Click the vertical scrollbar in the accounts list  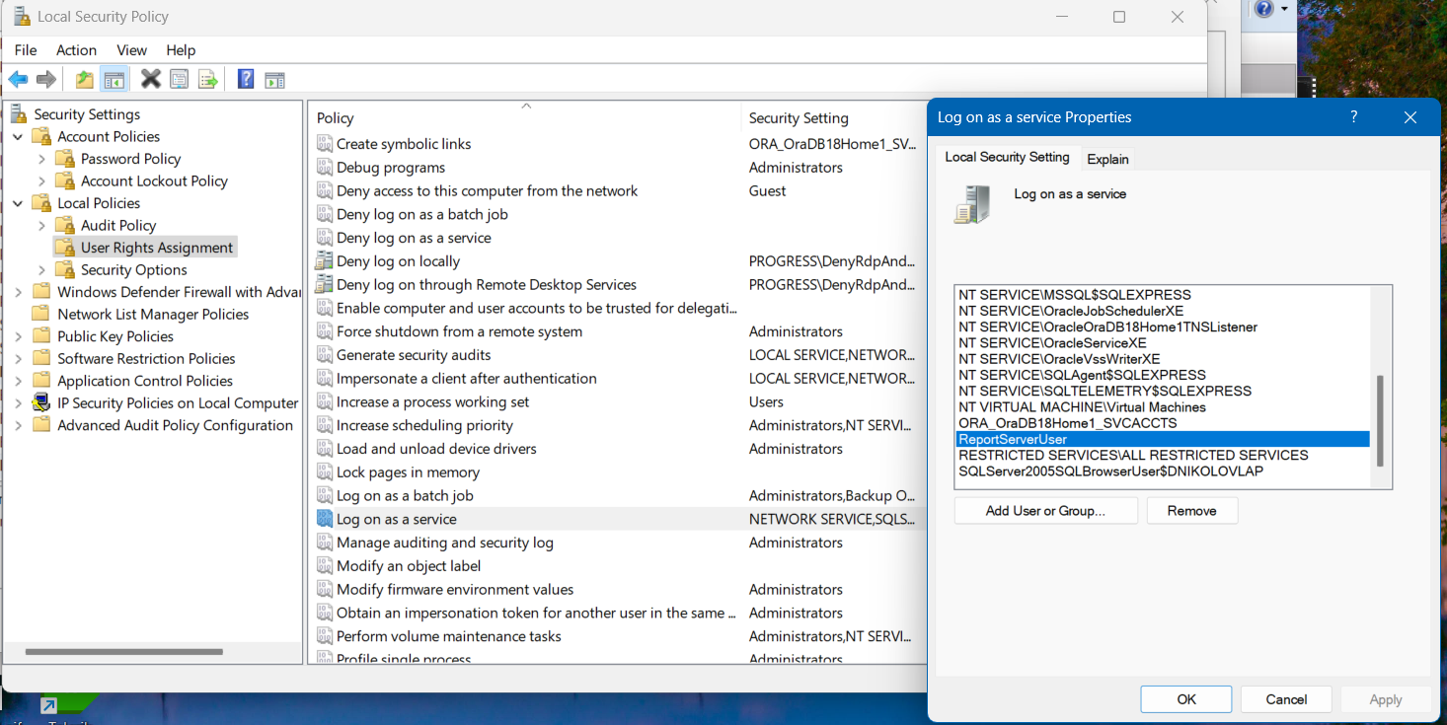click(x=1380, y=420)
